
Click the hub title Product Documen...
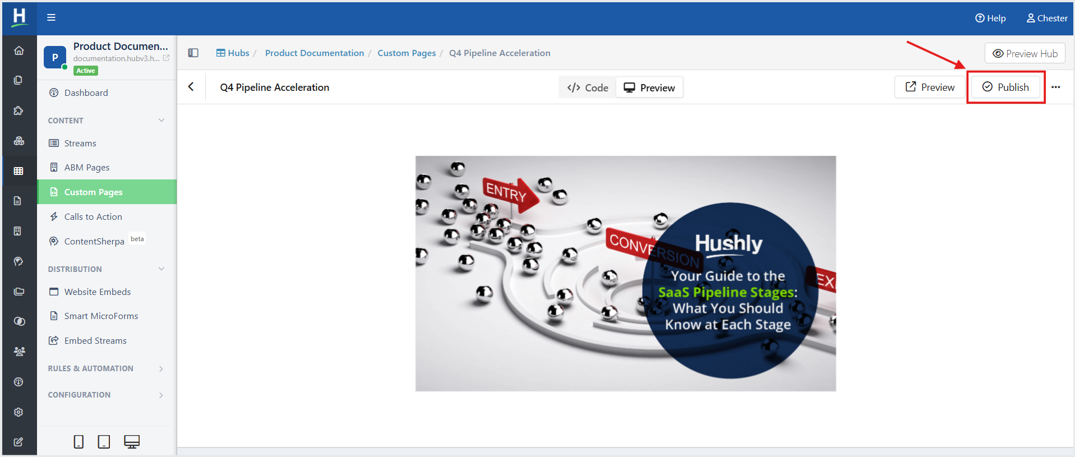tap(121, 46)
